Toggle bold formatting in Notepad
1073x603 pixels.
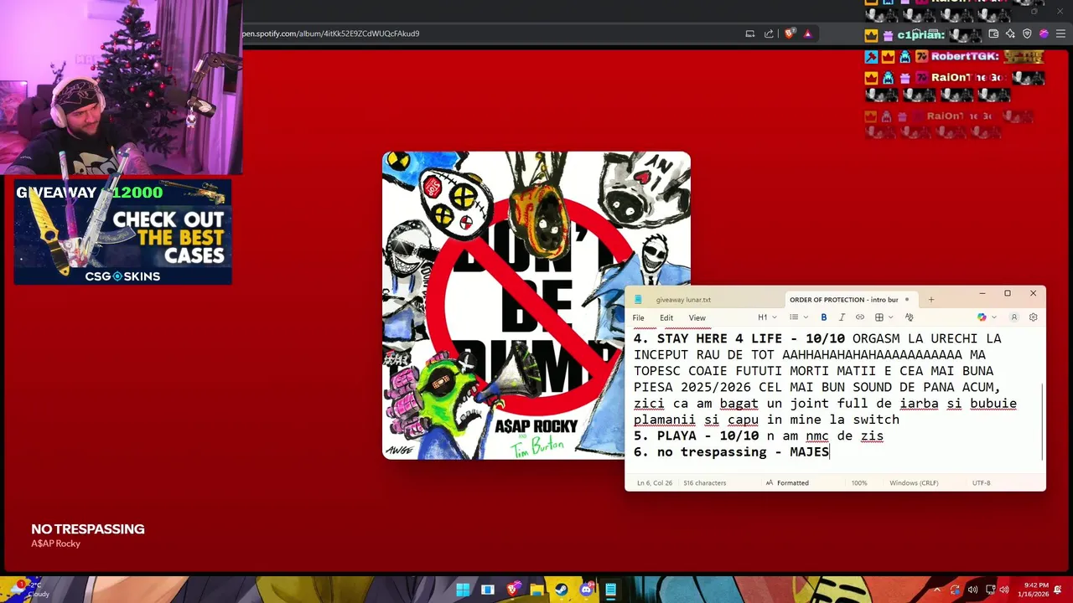(824, 317)
